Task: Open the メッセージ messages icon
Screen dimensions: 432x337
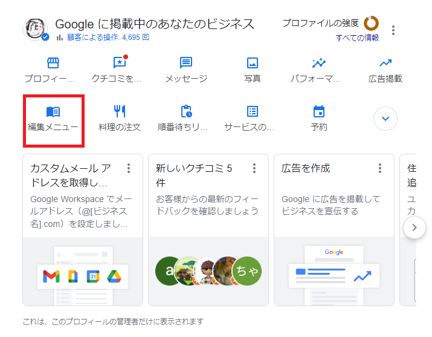Action: click(186, 62)
